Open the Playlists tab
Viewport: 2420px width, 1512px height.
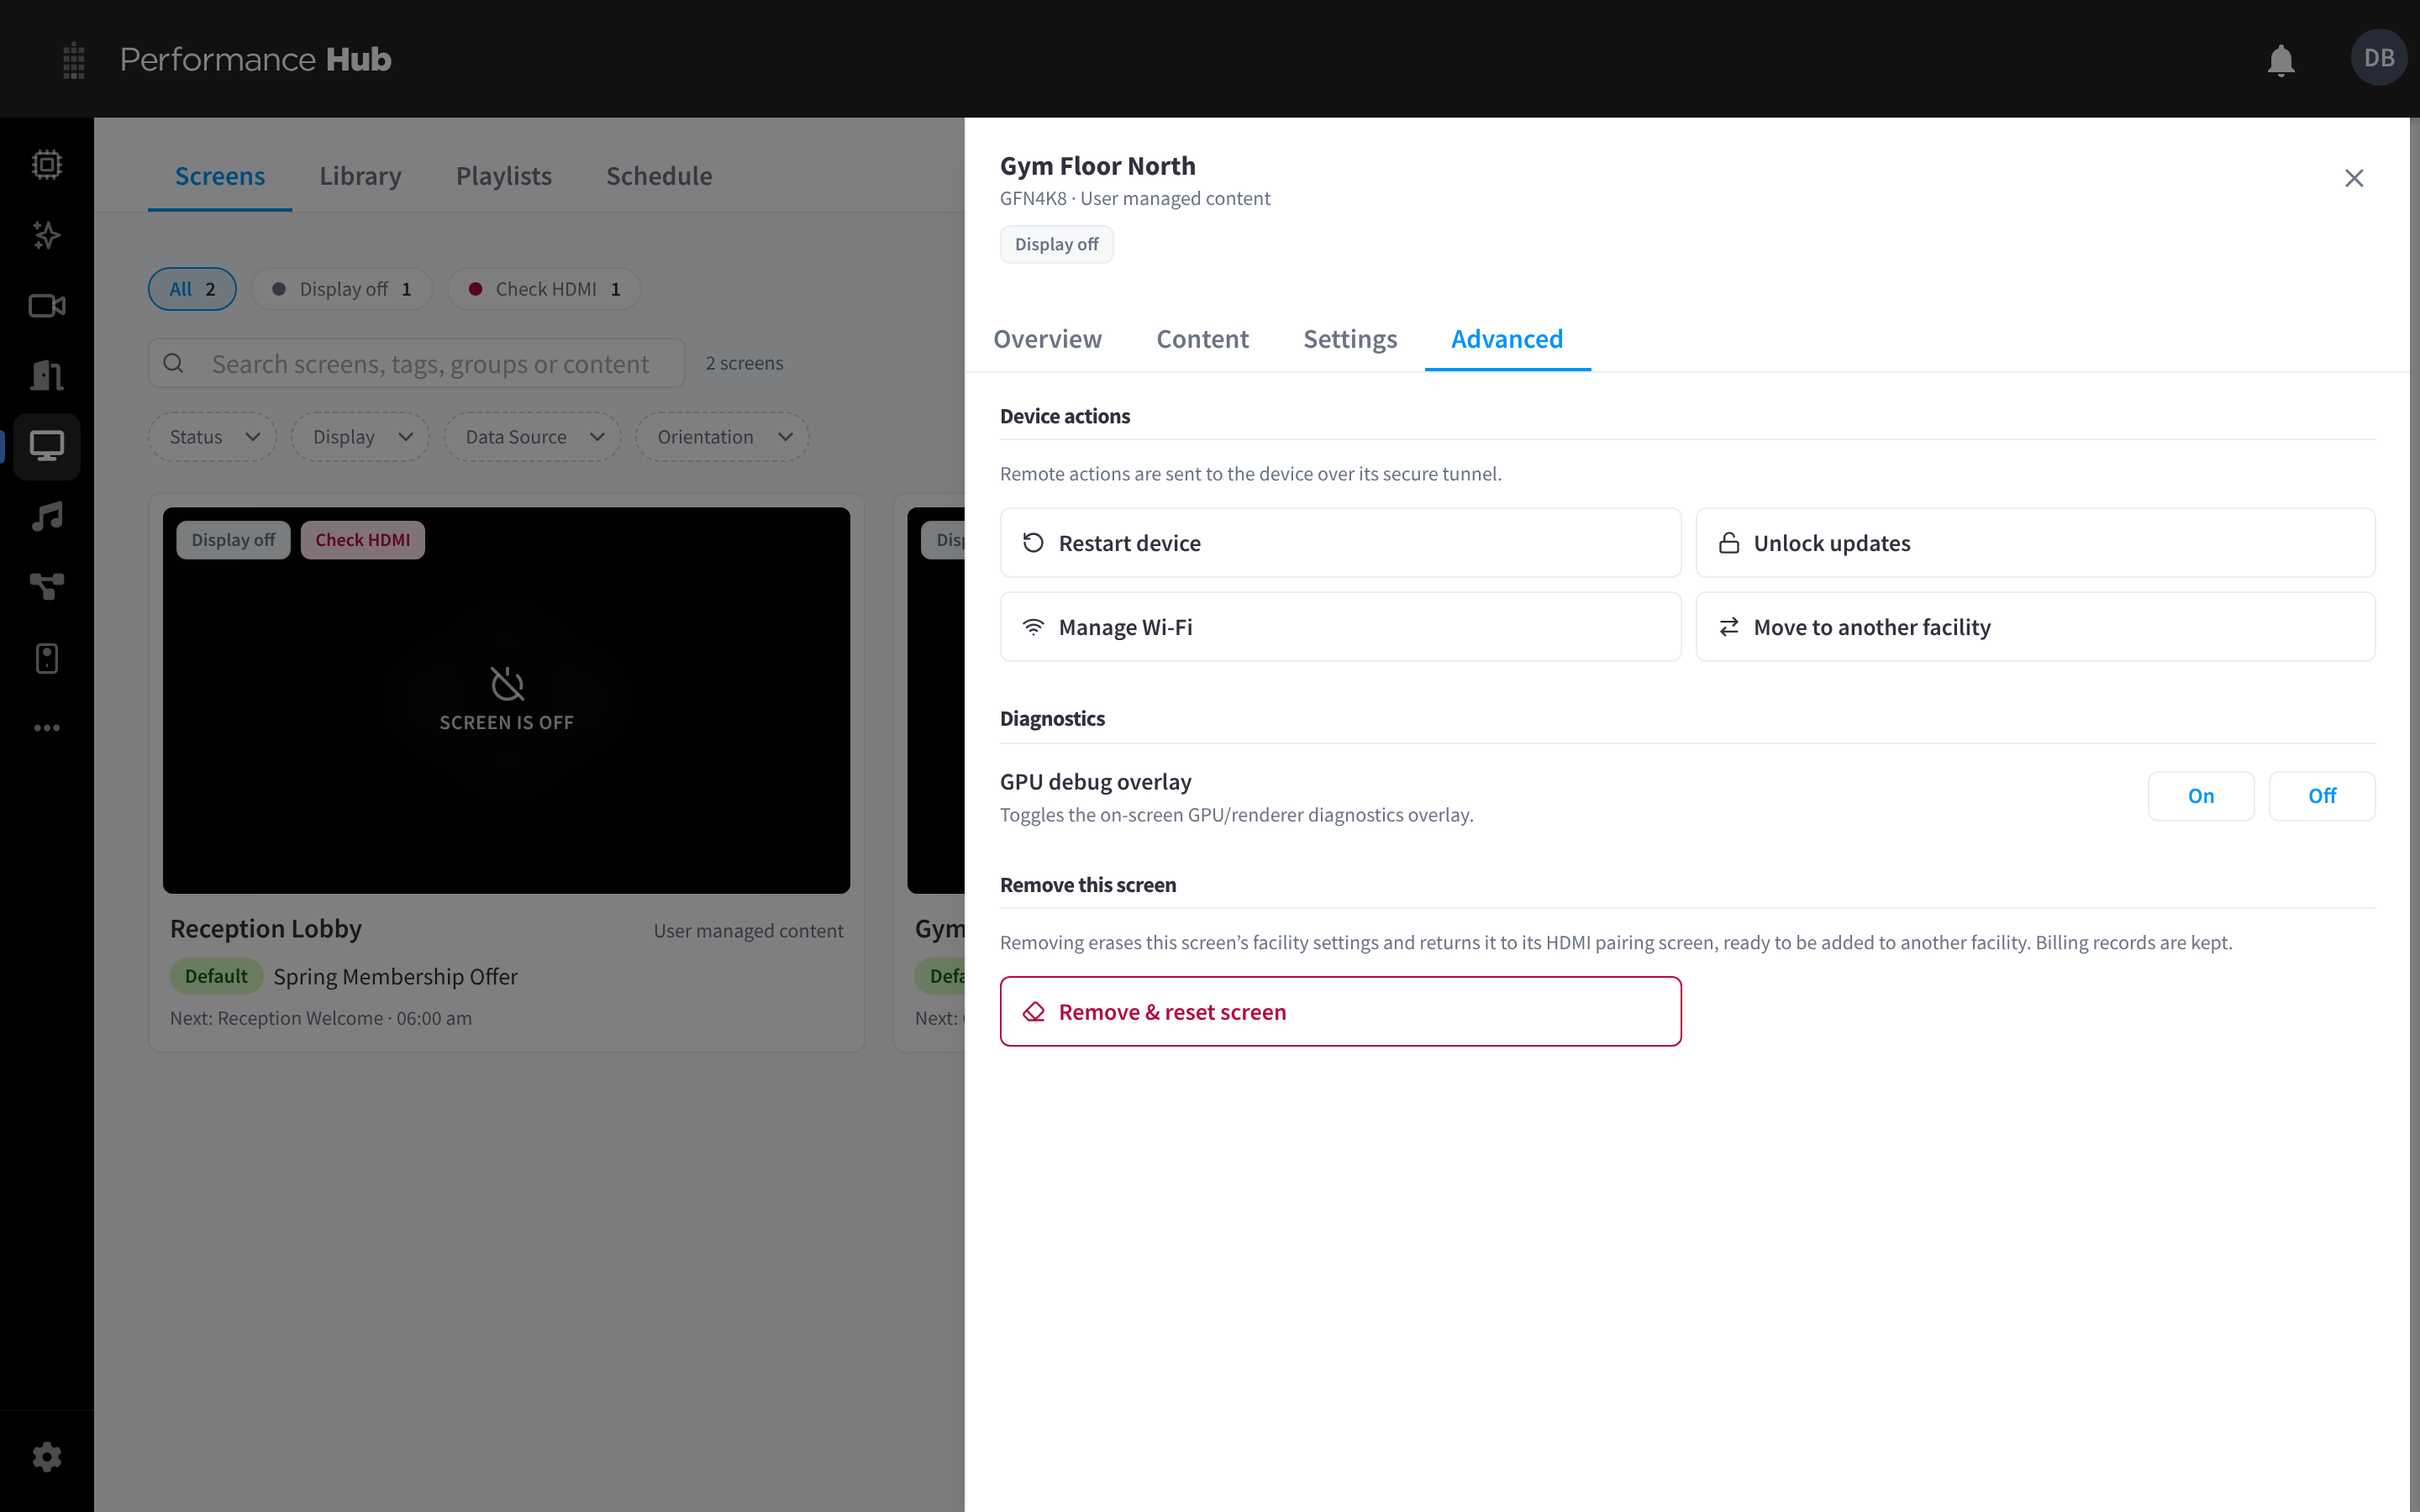click(504, 176)
